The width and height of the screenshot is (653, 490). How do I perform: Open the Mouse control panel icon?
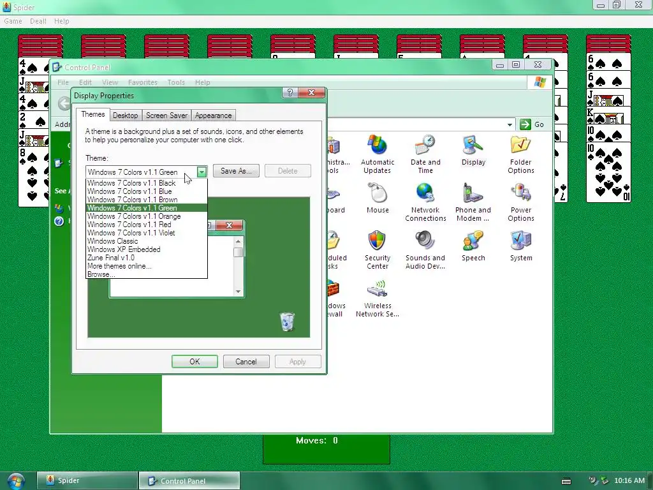(378, 198)
